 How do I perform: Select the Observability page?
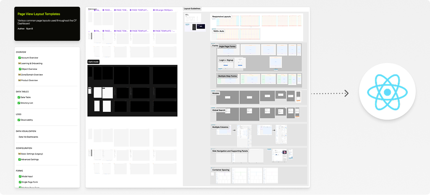click(x=27, y=120)
